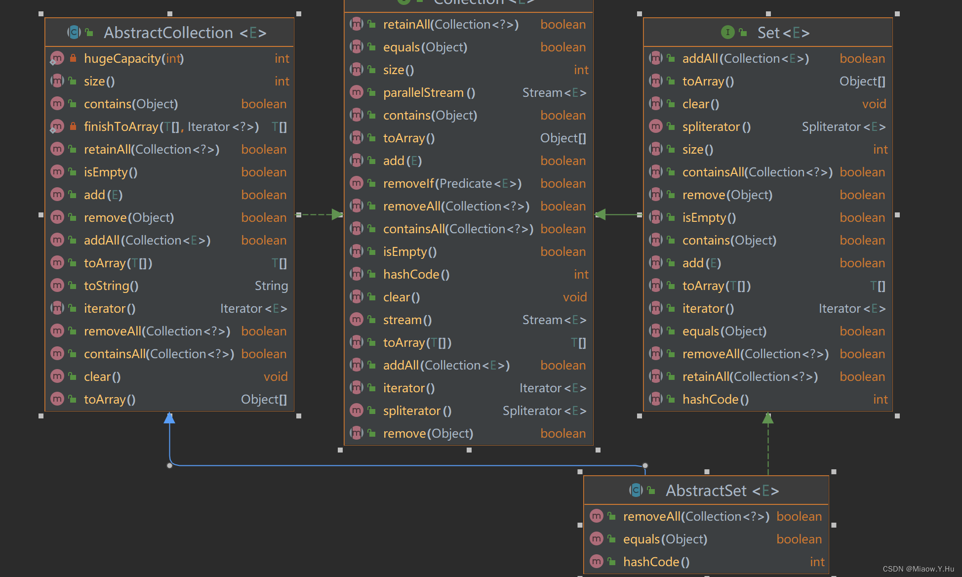Click top-right selection handle of Set node
The image size is (962, 577).
coord(897,14)
